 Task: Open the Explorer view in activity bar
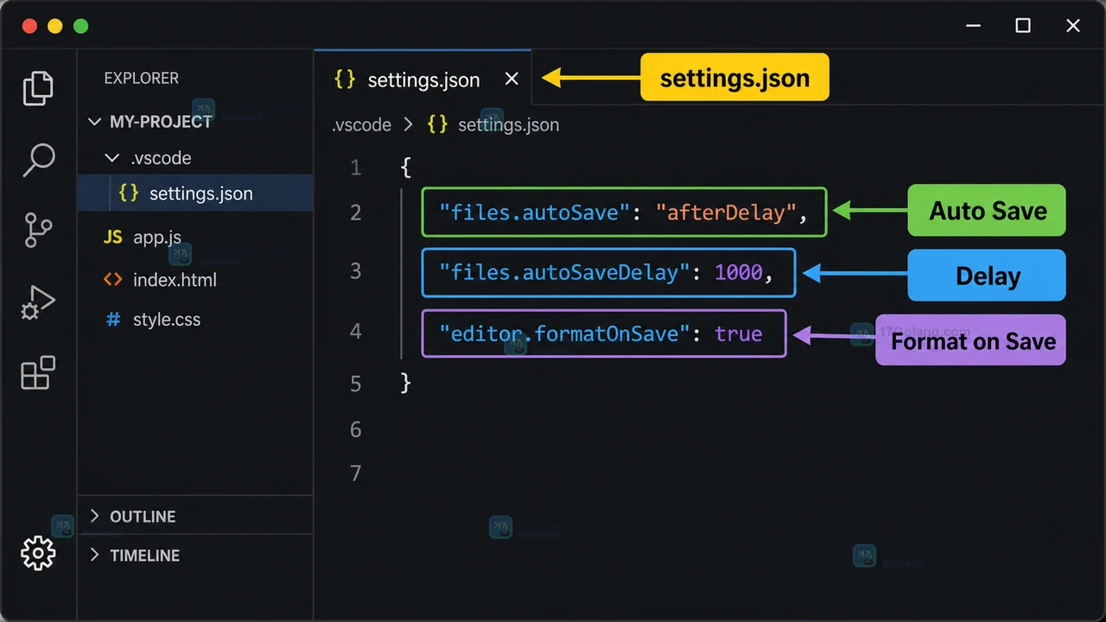coord(38,88)
